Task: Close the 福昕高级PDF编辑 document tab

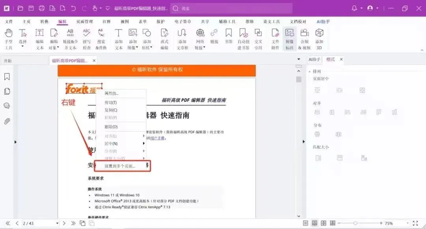Action: [x=94, y=60]
